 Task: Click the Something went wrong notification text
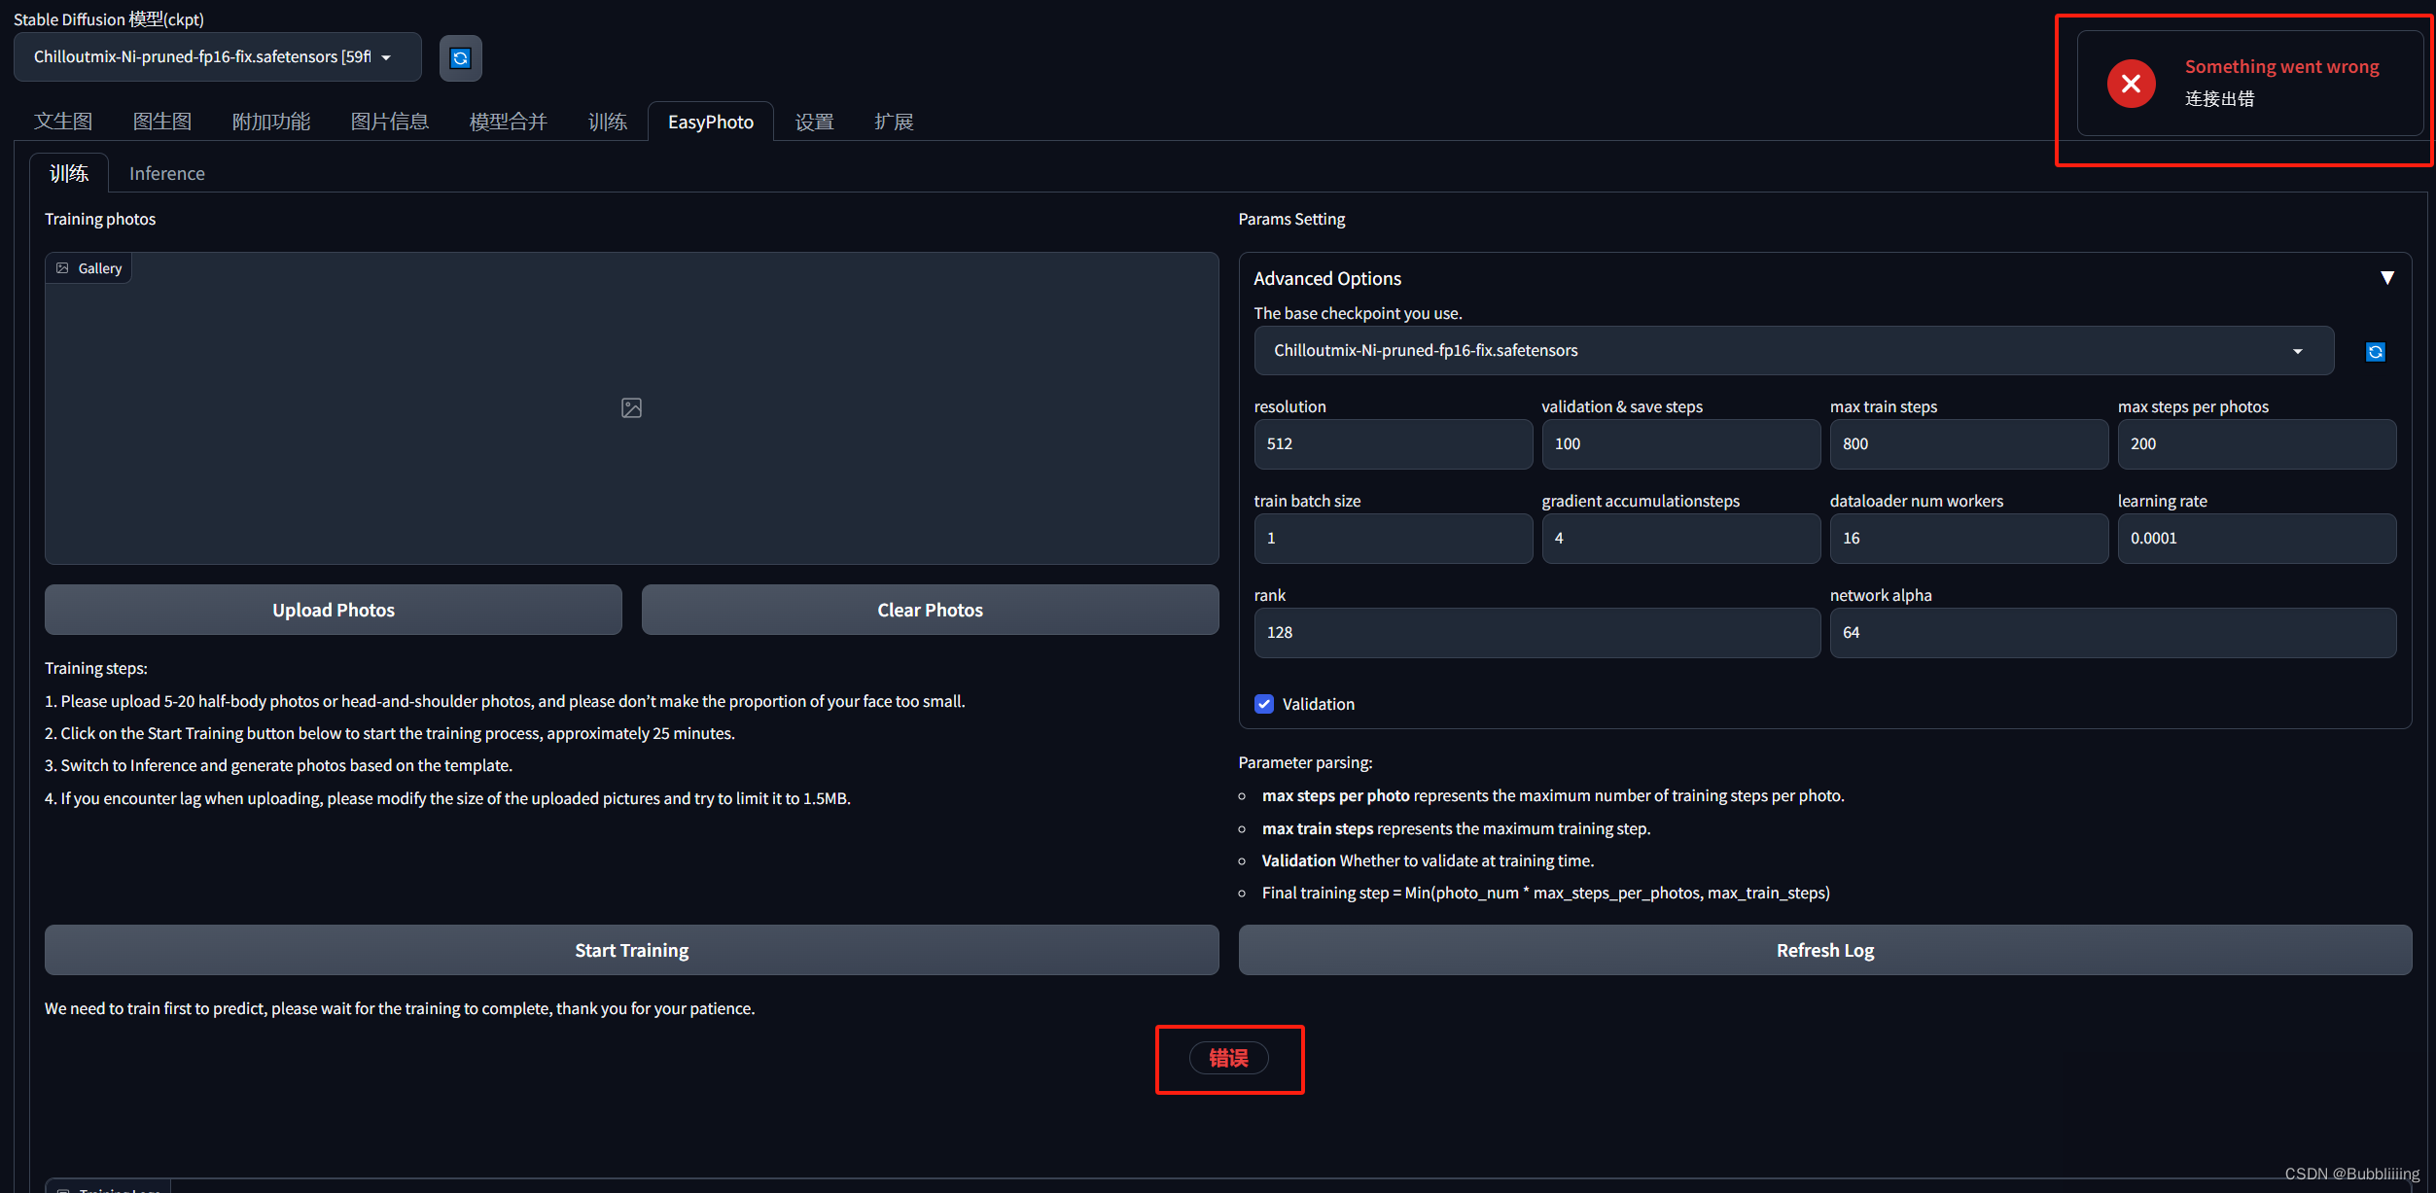[x=2281, y=67]
